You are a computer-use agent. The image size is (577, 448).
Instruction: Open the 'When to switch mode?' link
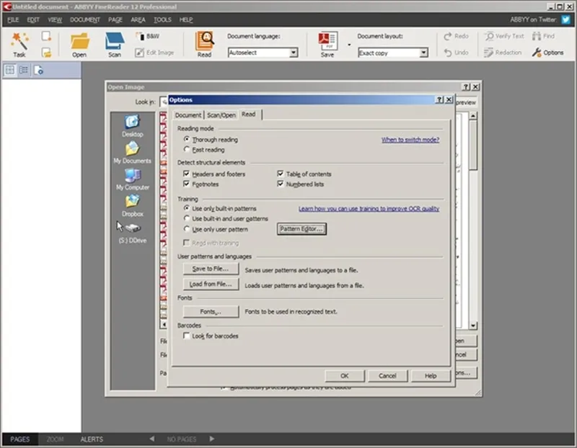[x=410, y=140]
